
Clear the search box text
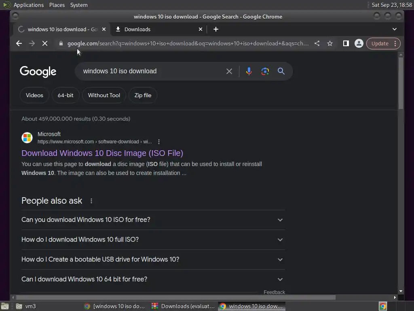[229, 71]
